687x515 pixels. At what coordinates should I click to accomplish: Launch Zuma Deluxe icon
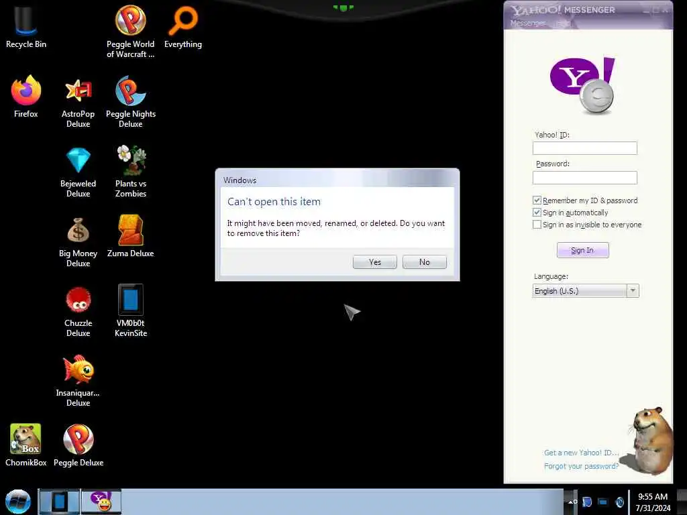[x=131, y=237]
